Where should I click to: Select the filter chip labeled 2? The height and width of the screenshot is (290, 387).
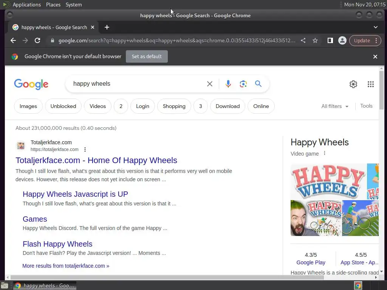tap(121, 106)
